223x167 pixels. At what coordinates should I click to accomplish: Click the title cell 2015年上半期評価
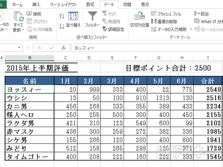(x=38, y=68)
